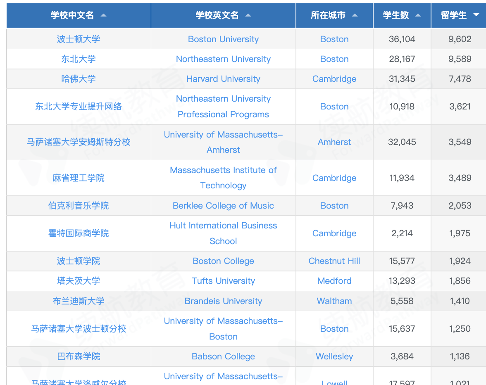Open University of Massachusetts-Boston link

(x=223, y=328)
